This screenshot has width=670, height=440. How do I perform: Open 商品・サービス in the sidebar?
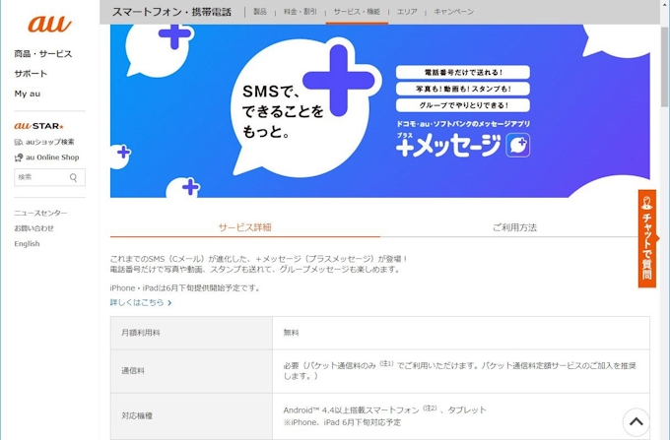[x=42, y=54]
